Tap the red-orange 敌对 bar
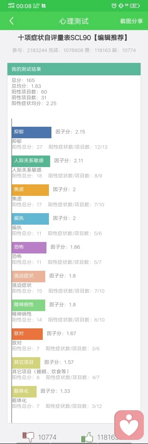 tap(27, 334)
